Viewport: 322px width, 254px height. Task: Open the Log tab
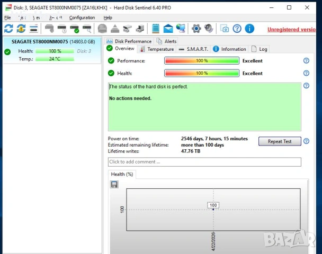(x=260, y=49)
